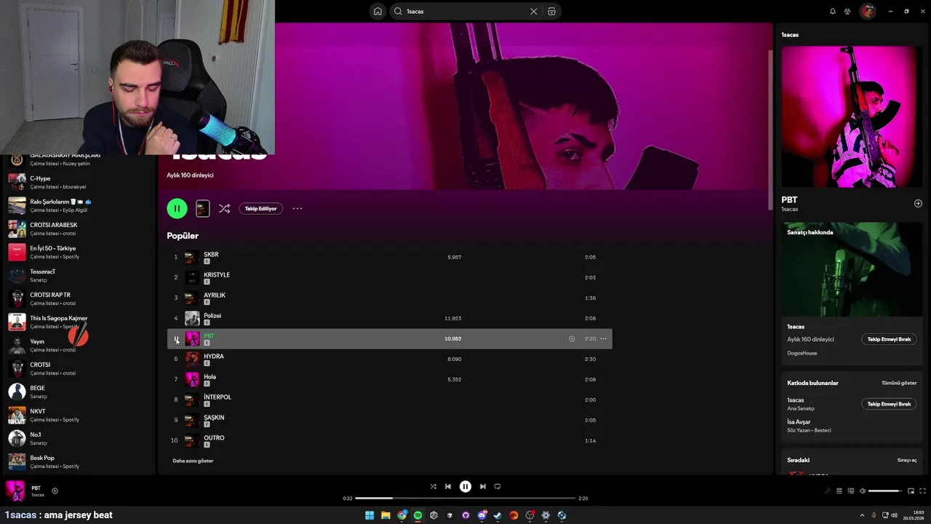Mute using the speaker icon

tap(863, 491)
